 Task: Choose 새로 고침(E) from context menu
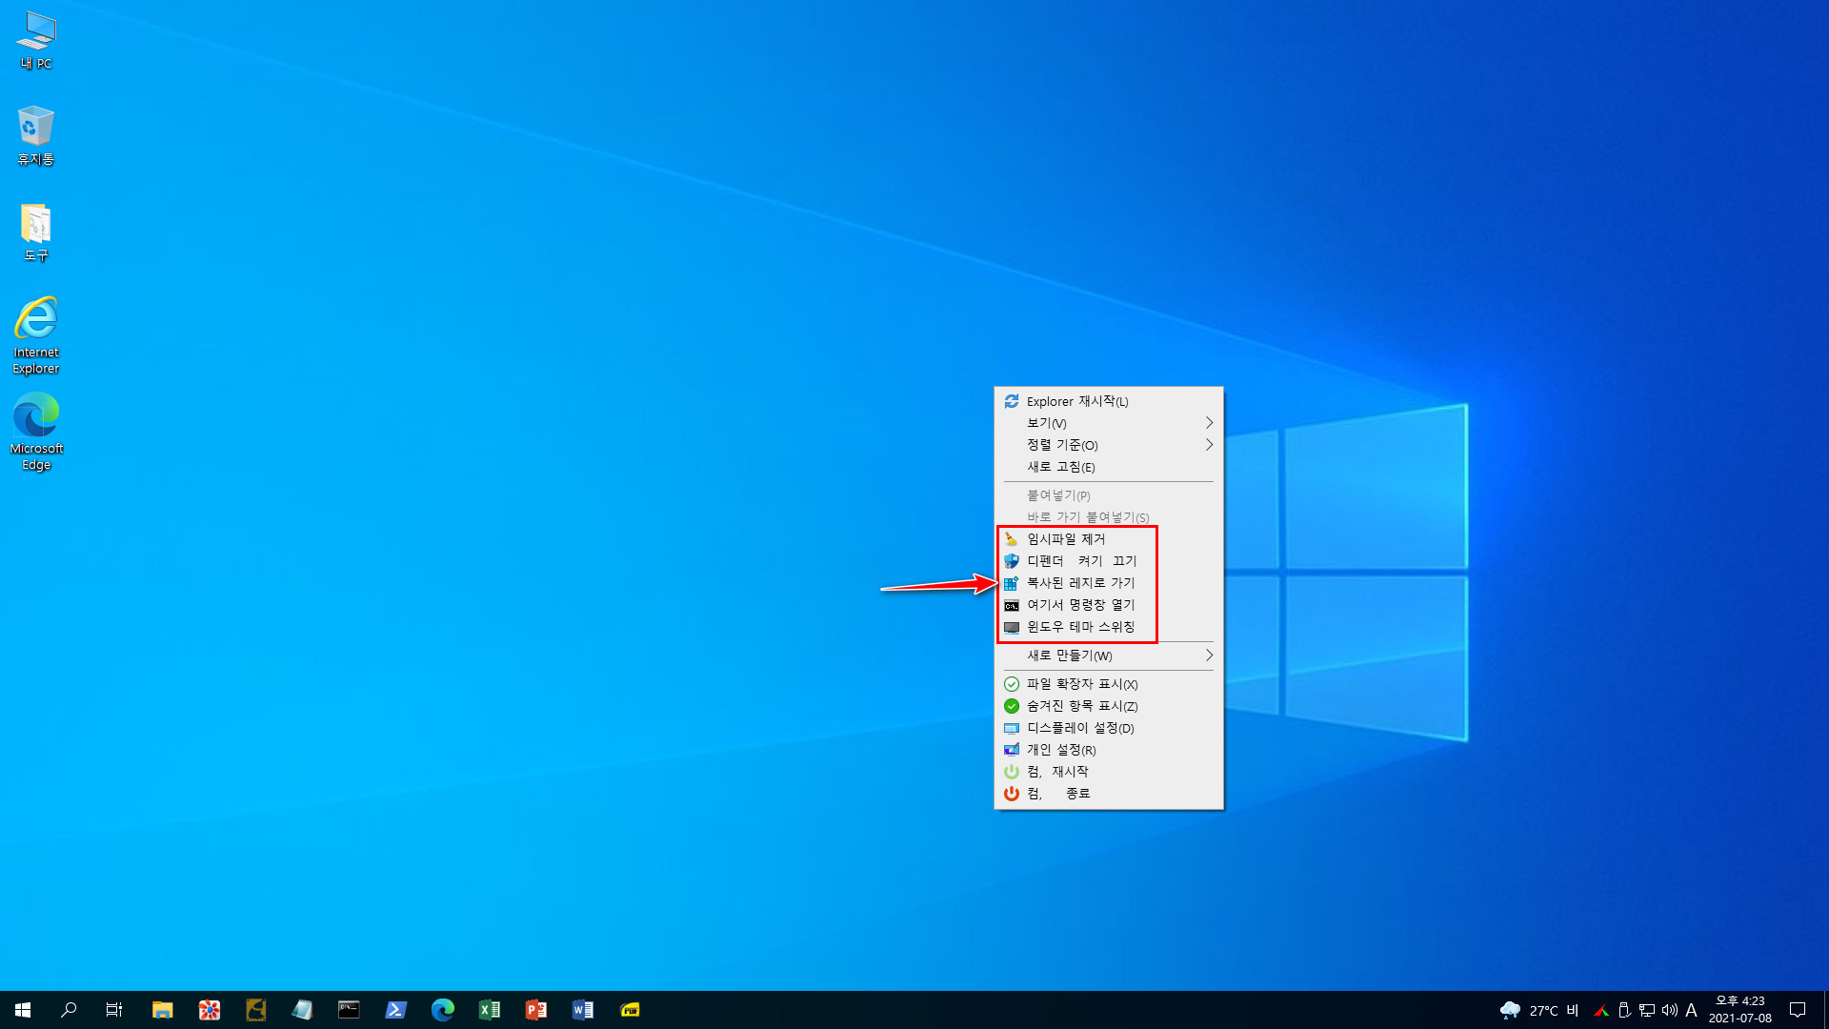tap(1108, 467)
